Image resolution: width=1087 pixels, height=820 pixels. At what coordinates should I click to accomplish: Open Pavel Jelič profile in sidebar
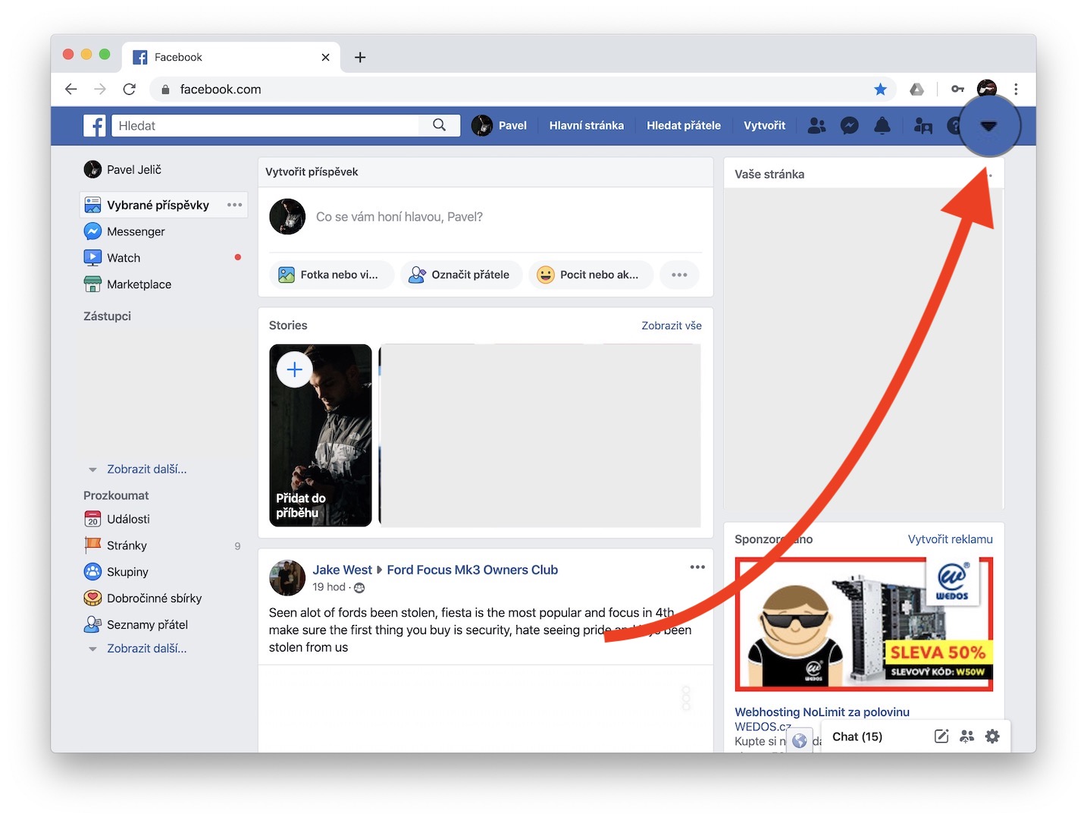pyautogui.click(x=124, y=170)
